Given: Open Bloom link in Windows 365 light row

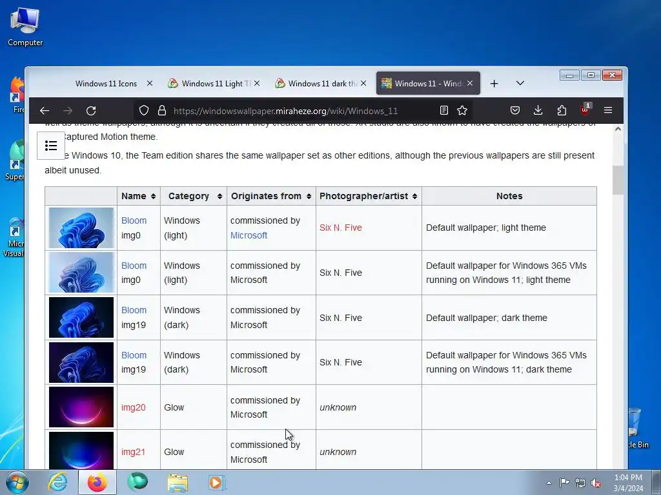Looking at the screenshot, I should [x=134, y=266].
